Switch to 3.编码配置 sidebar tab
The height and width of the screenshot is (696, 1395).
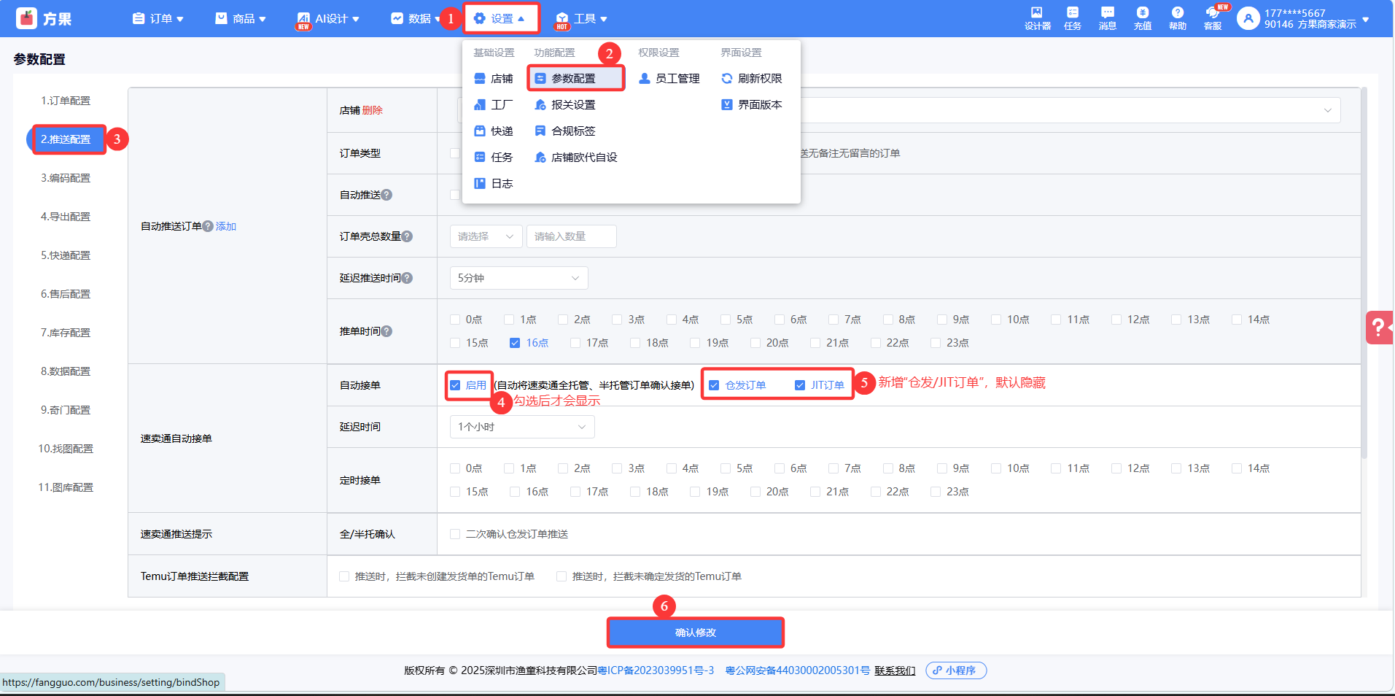click(x=66, y=178)
